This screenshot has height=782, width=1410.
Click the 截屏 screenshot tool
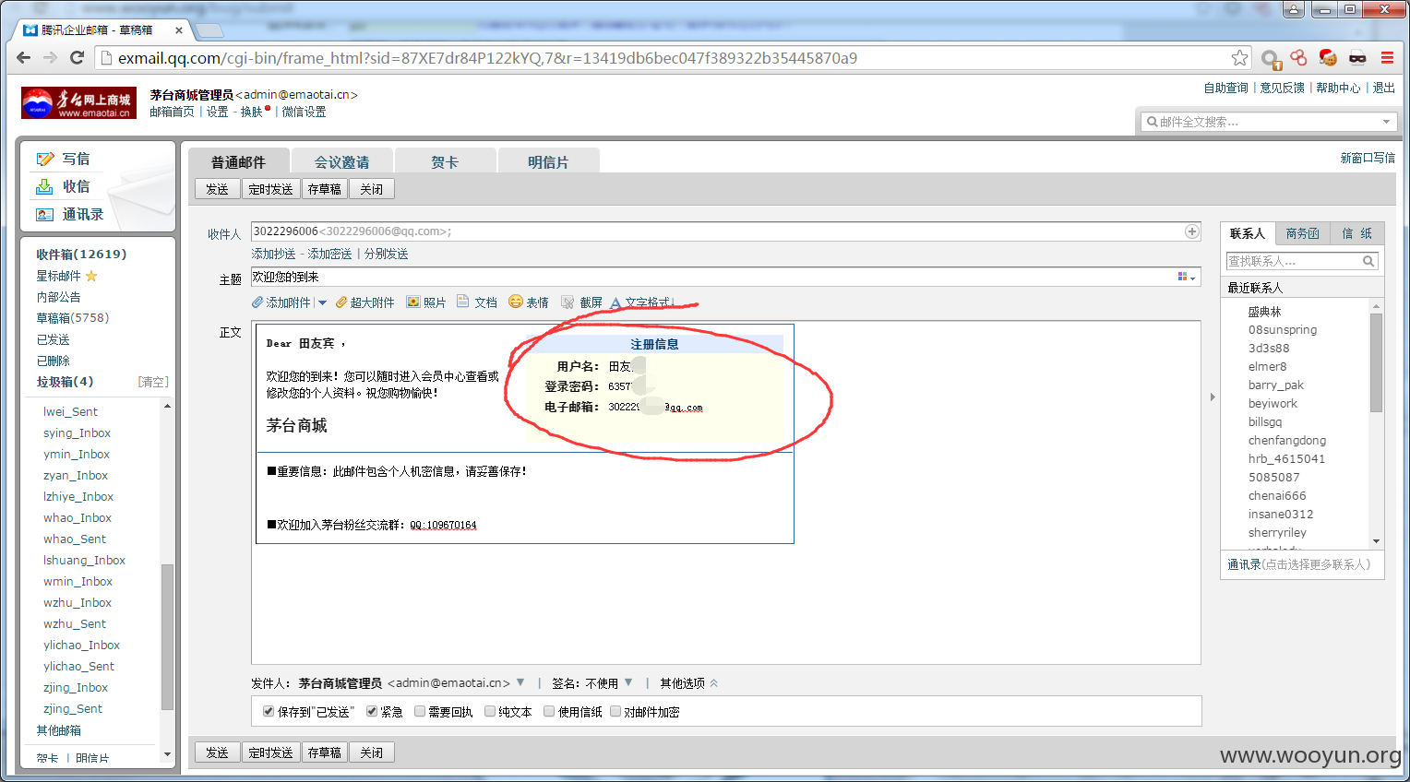click(568, 302)
